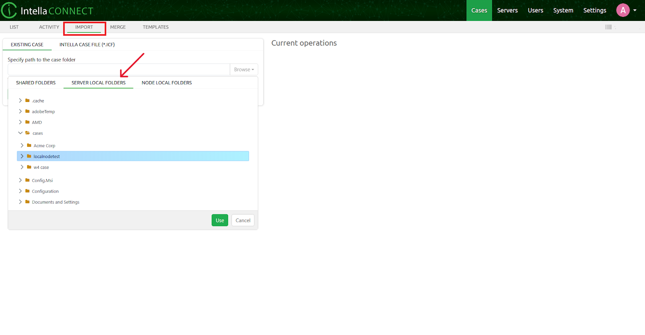Expand the Documents and Settings folder

[x=20, y=202]
